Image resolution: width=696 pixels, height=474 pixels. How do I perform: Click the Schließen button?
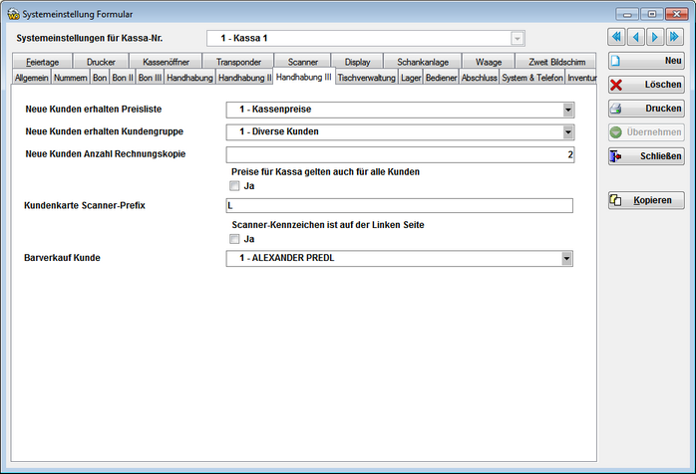coord(646,156)
